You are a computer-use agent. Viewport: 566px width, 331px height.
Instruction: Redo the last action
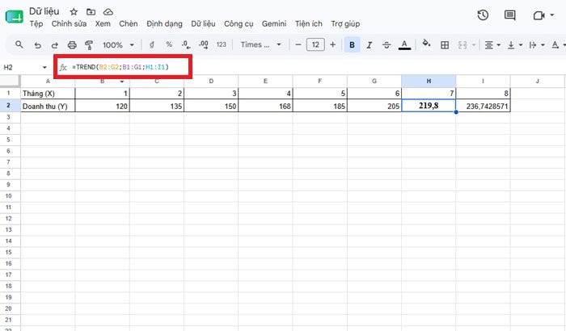point(54,45)
